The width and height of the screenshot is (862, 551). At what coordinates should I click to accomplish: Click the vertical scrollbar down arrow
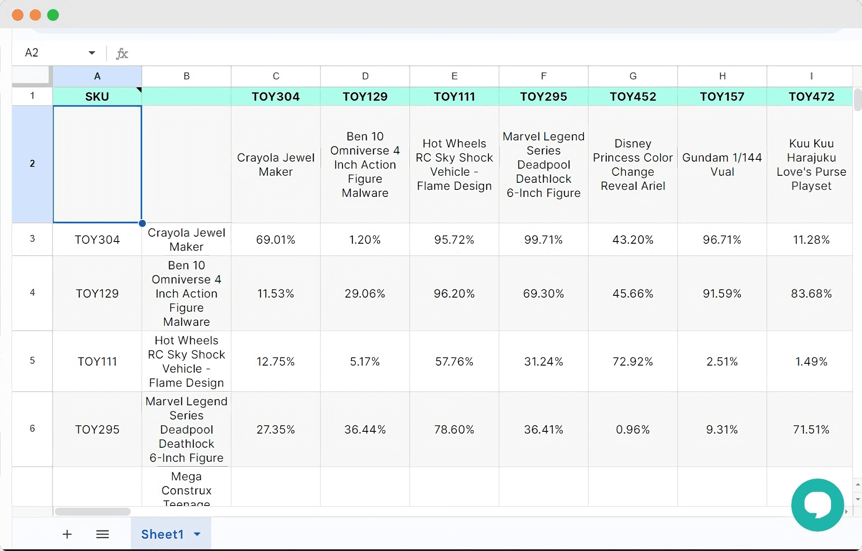[x=858, y=499]
